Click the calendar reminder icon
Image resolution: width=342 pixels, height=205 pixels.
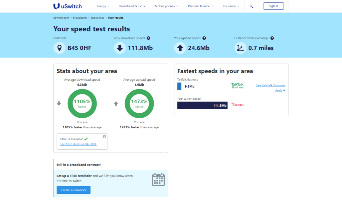click(x=158, y=180)
